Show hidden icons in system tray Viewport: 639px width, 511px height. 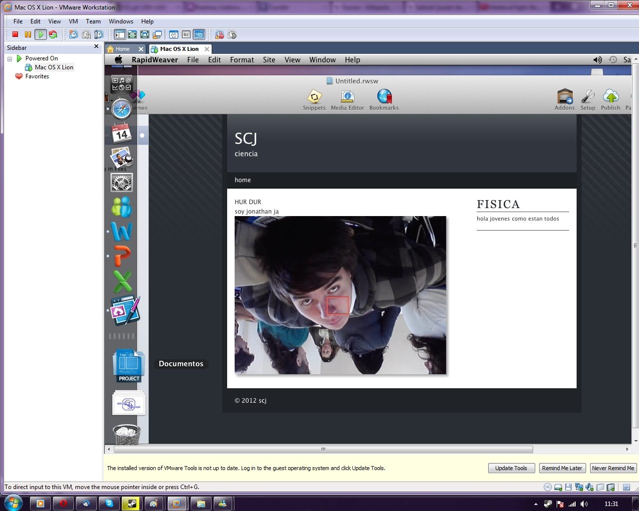tap(536, 504)
